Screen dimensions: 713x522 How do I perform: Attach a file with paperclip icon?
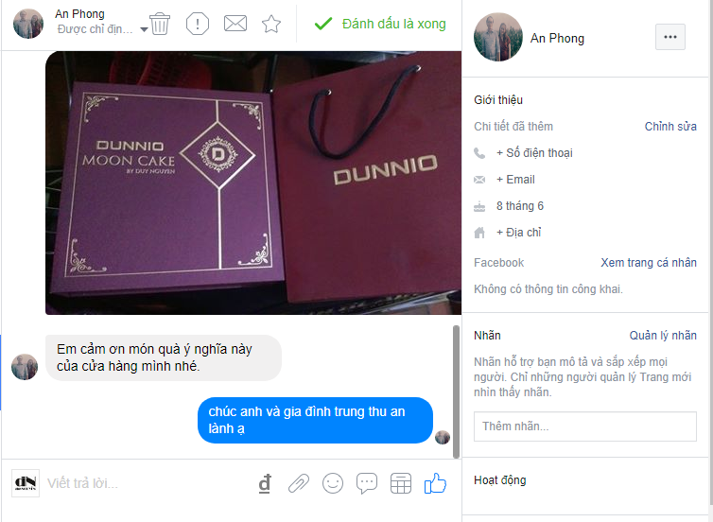299,483
